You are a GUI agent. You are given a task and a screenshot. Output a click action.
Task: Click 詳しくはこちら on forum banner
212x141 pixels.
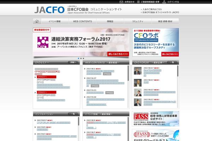pos(118,54)
